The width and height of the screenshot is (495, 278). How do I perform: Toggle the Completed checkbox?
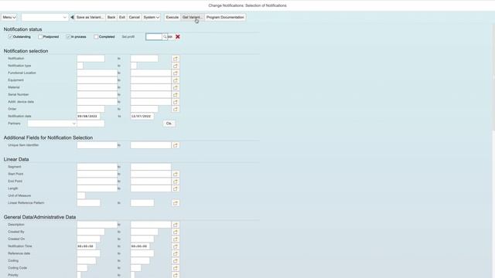click(x=96, y=37)
